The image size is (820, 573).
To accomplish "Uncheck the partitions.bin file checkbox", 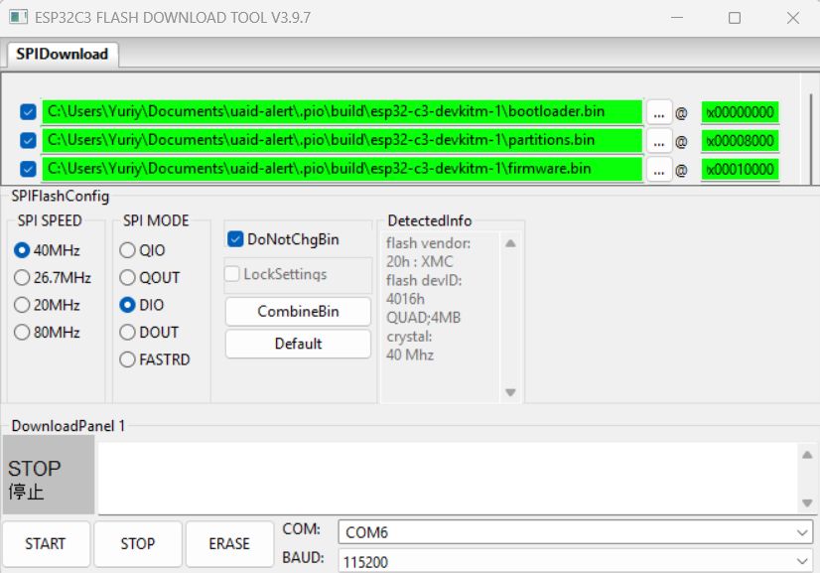I will tap(28, 140).
